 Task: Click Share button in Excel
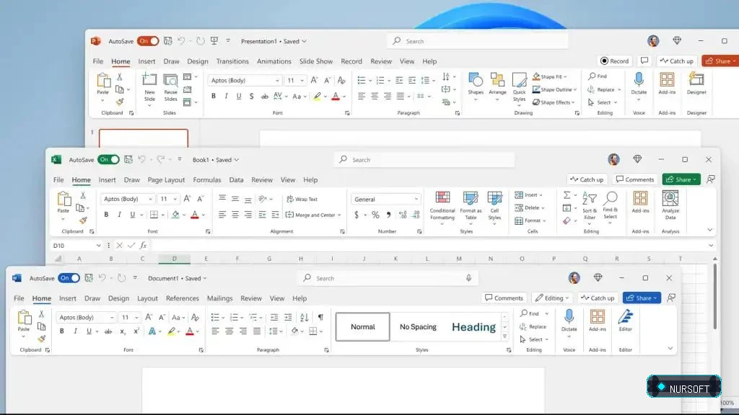681,179
